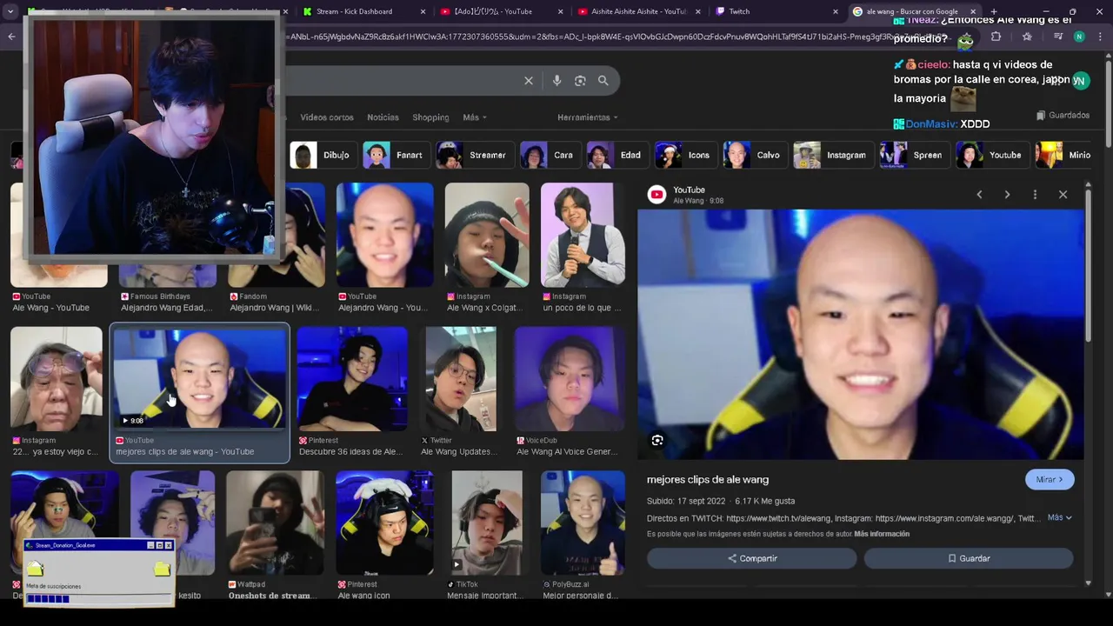Close the Twitch browser tab
Screen dimensions: 1113x626
tap(835, 11)
